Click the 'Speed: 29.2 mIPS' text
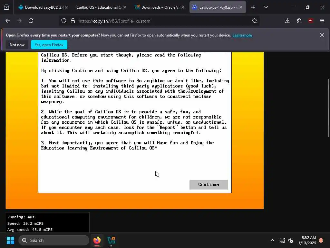This screenshot has width=330, height=248. tap(25, 223)
